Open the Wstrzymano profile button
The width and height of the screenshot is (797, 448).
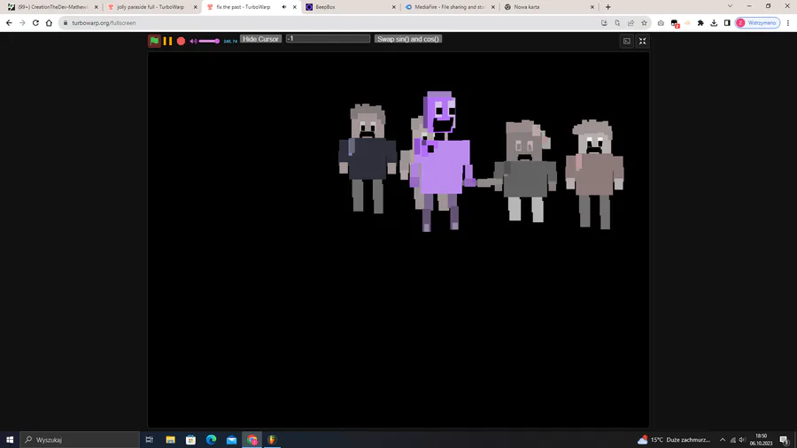(757, 23)
